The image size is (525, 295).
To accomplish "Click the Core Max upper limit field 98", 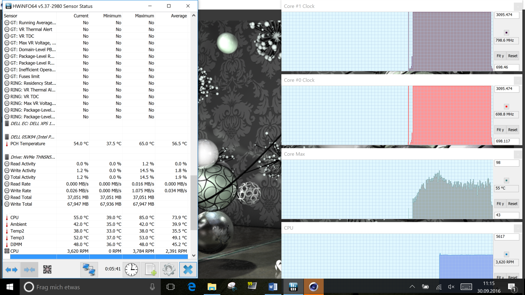I will [x=507, y=163].
